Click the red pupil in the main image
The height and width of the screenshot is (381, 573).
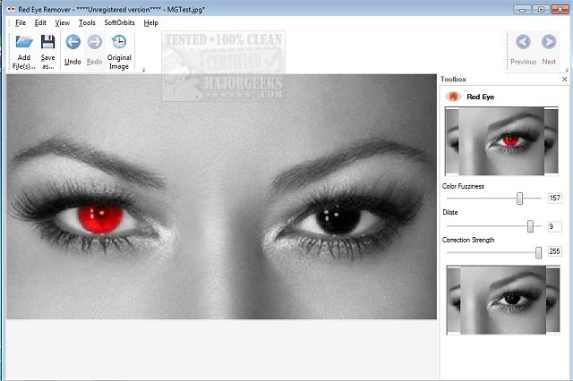pyautogui.click(x=99, y=218)
